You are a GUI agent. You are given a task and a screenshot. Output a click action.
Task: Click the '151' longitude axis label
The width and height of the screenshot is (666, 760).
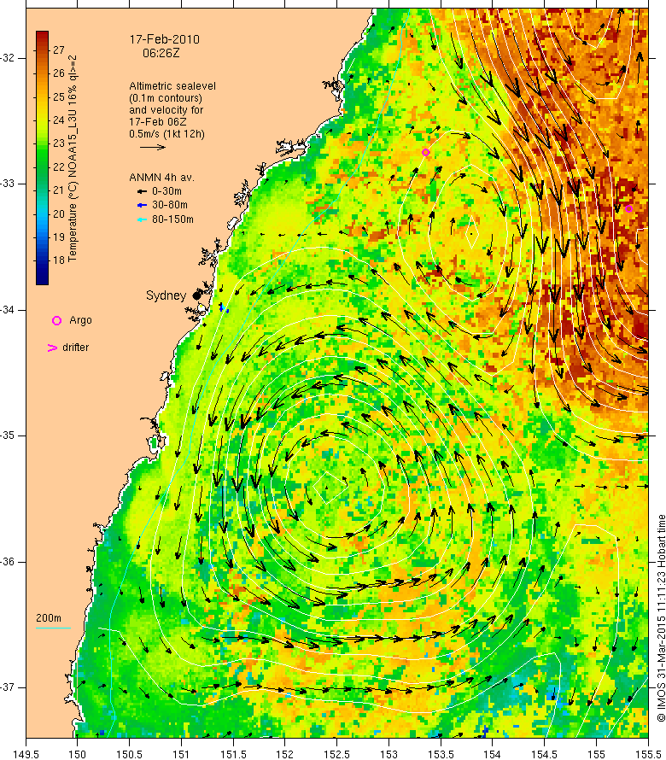[x=181, y=754]
